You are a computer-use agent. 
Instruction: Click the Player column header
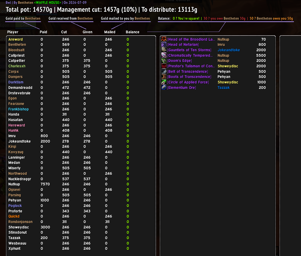coord(13,32)
